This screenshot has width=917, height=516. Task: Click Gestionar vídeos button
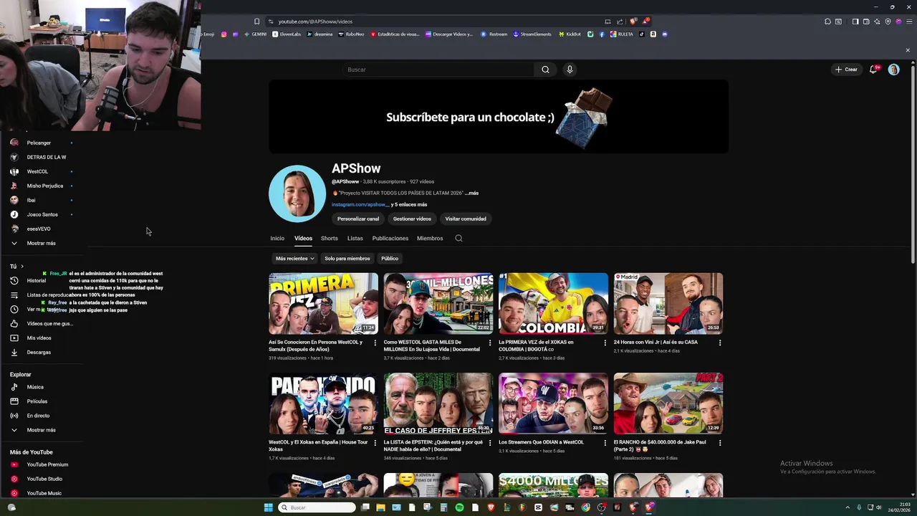412,219
